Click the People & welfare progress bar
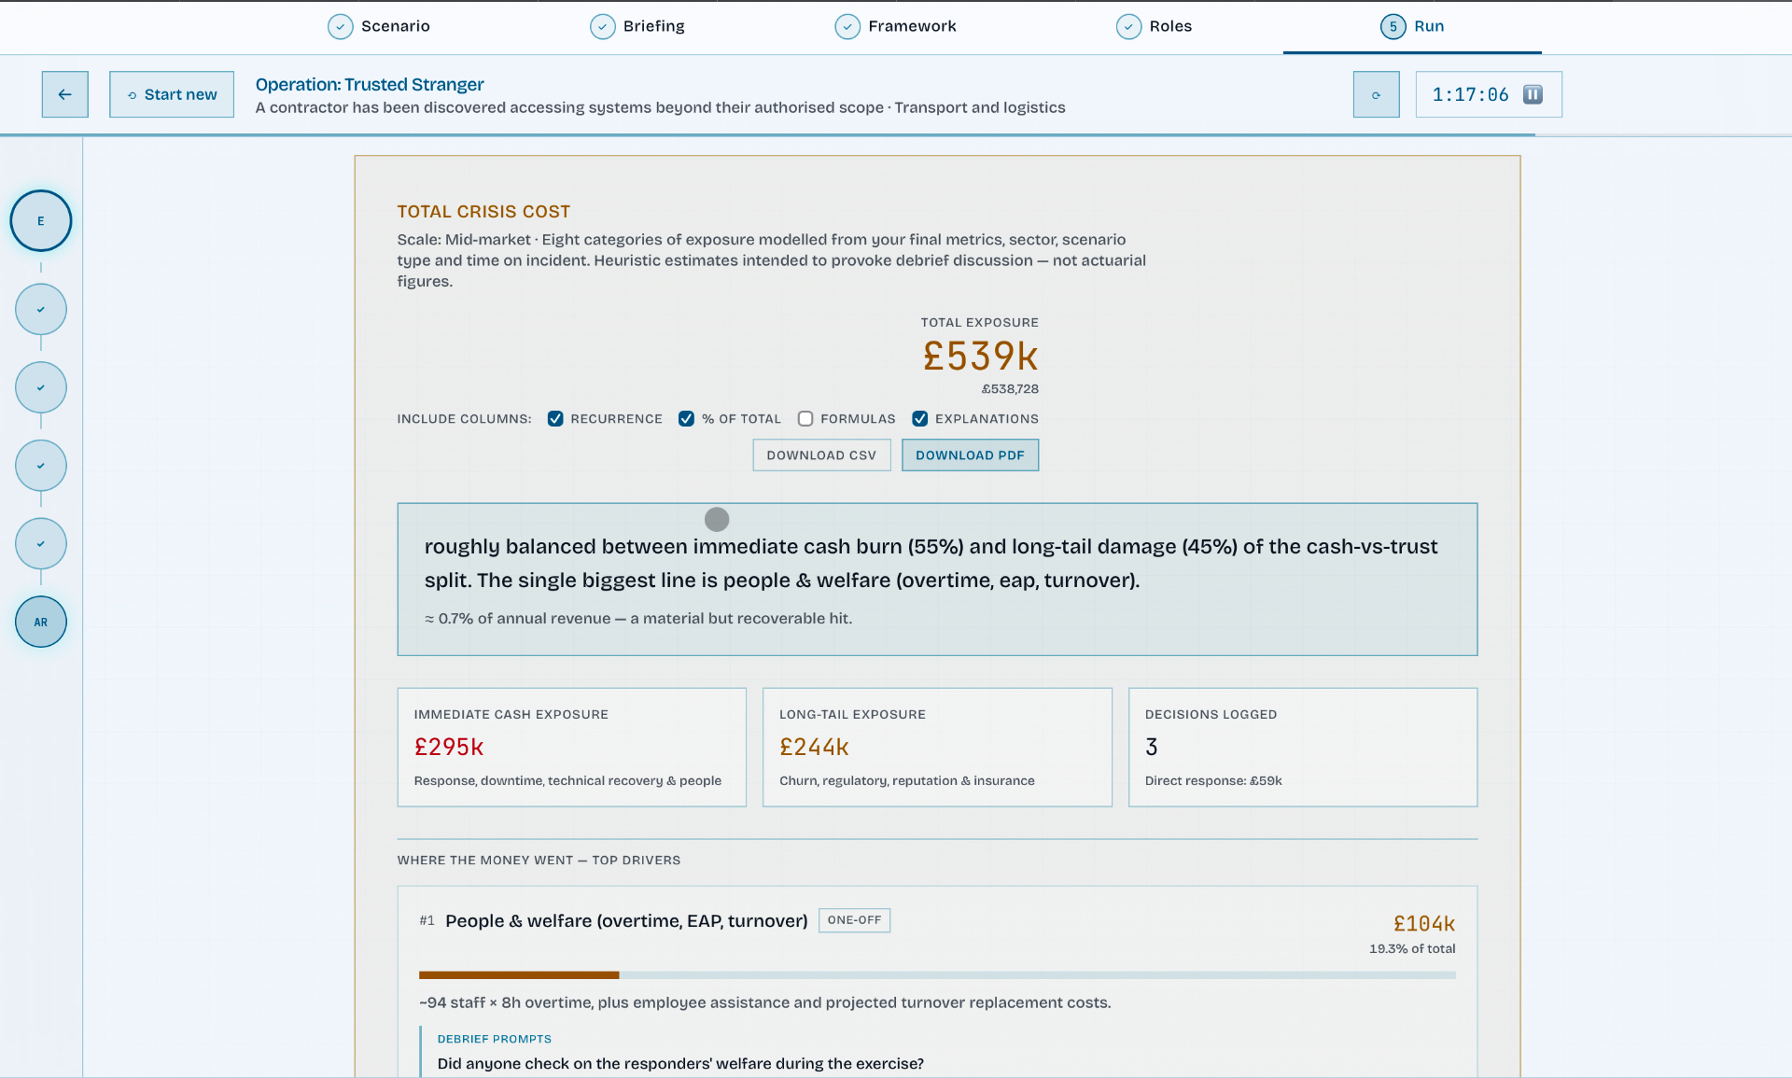 coord(937,975)
